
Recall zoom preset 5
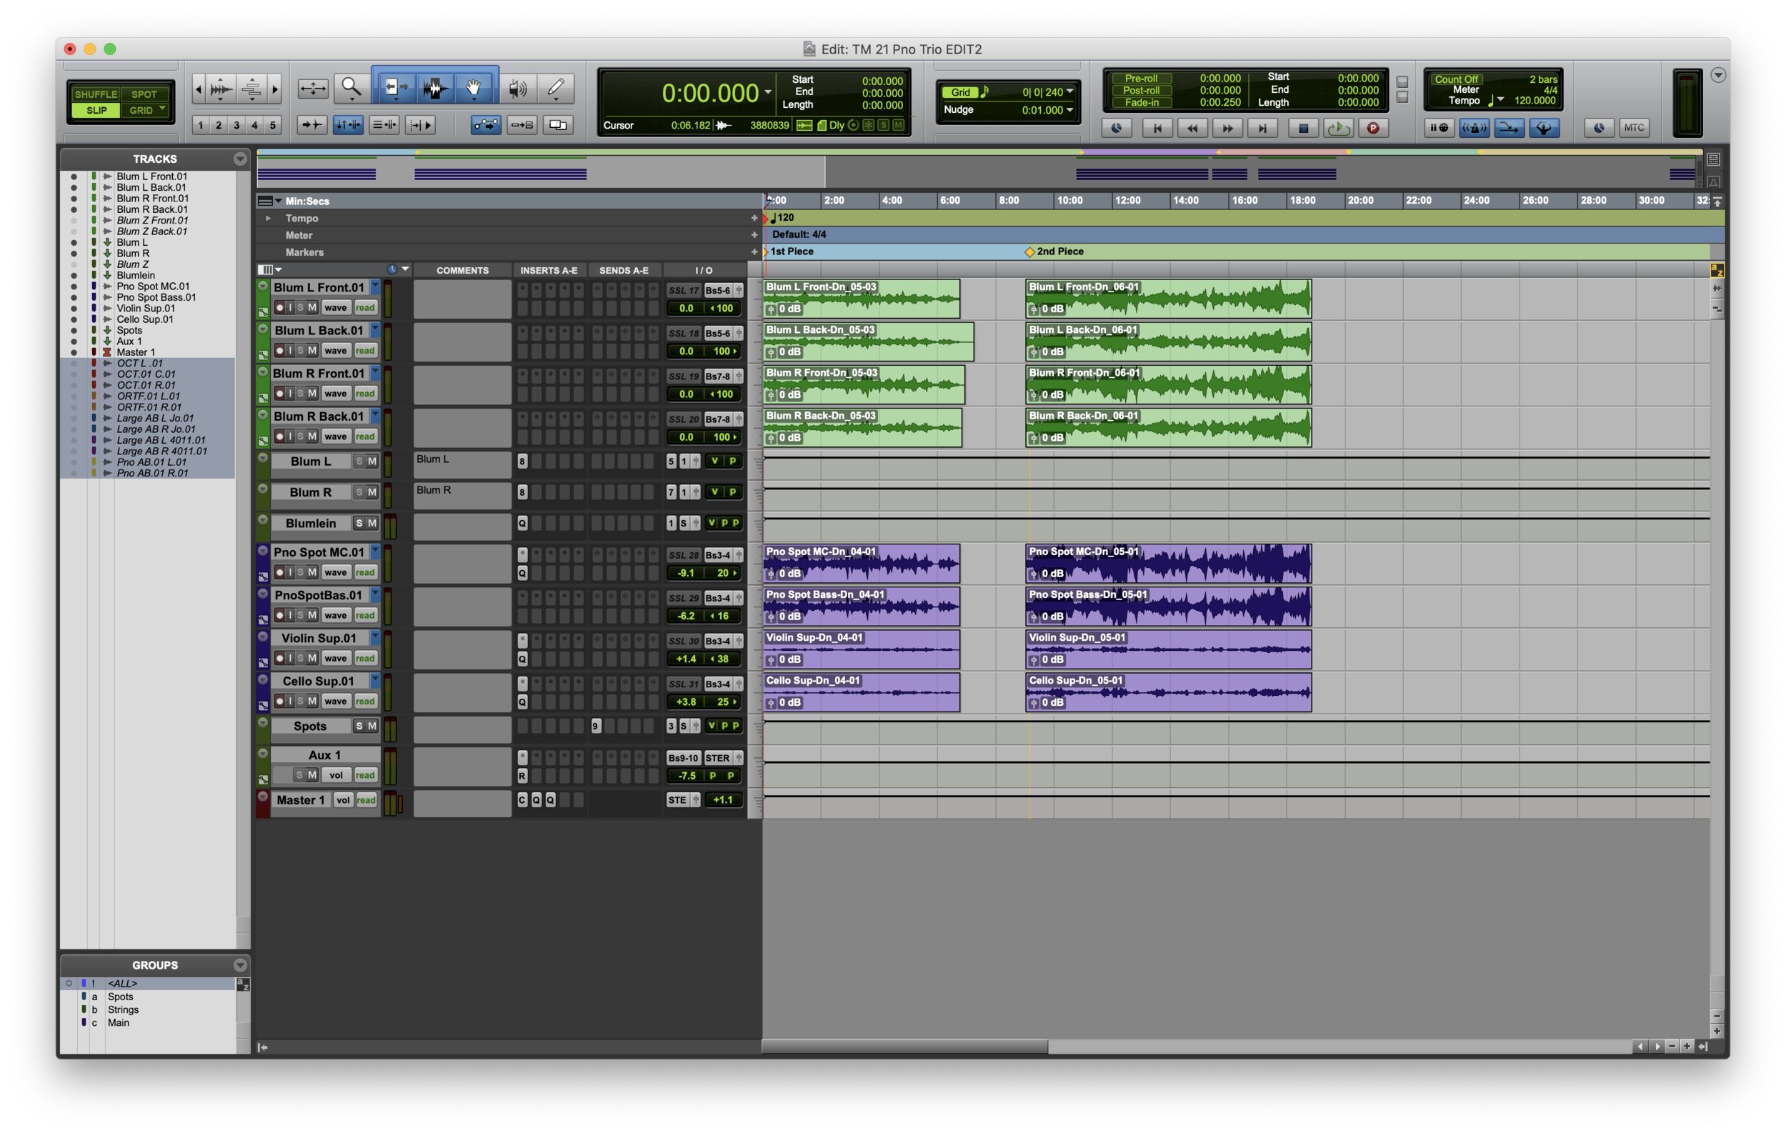272,124
